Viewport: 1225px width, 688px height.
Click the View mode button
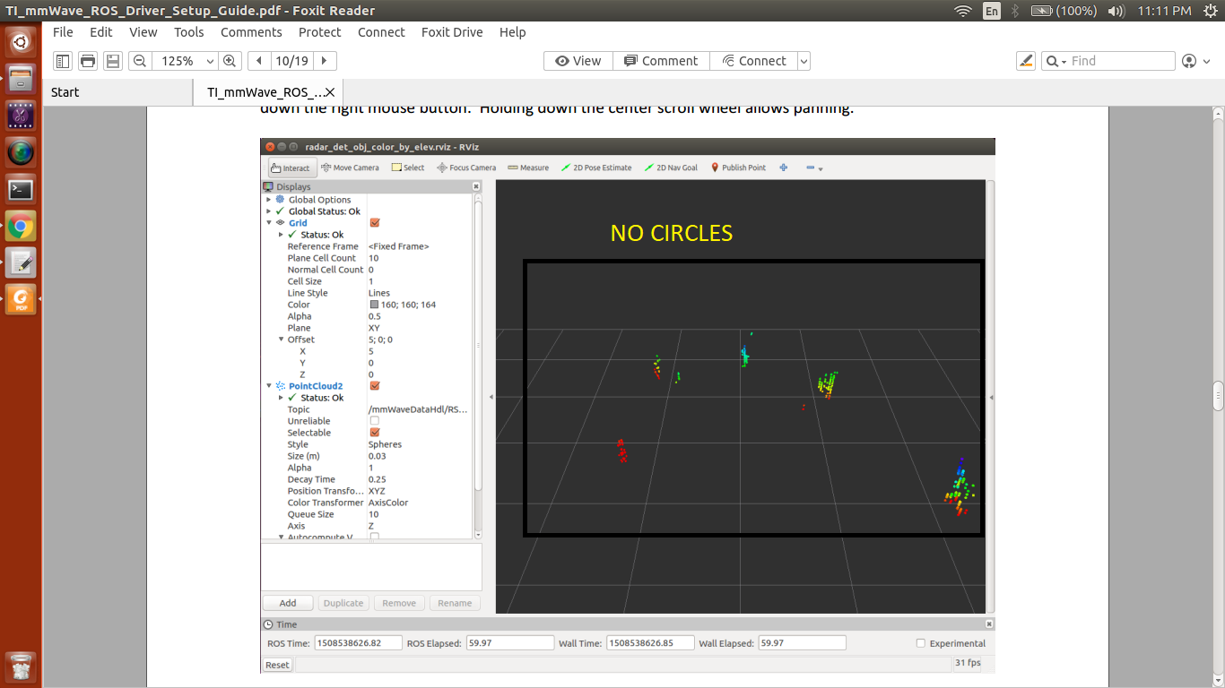tap(578, 61)
